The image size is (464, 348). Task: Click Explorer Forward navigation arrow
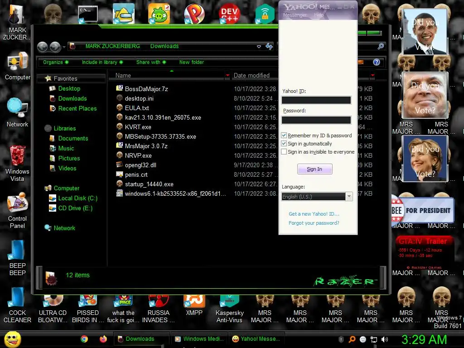coord(55,47)
